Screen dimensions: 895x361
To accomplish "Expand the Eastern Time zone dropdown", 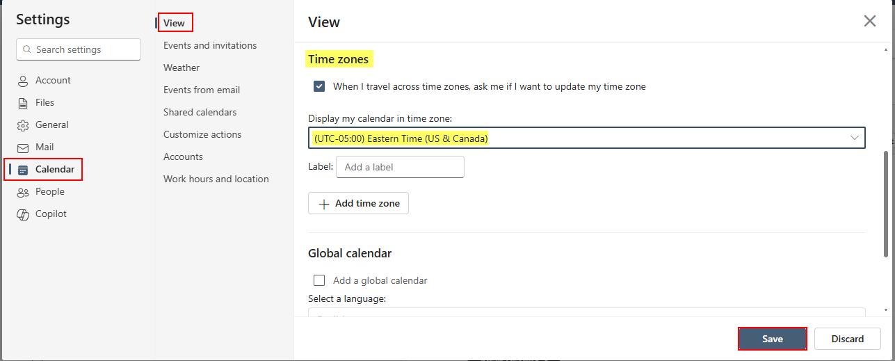I will pyautogui.click(x=587, y=138).
